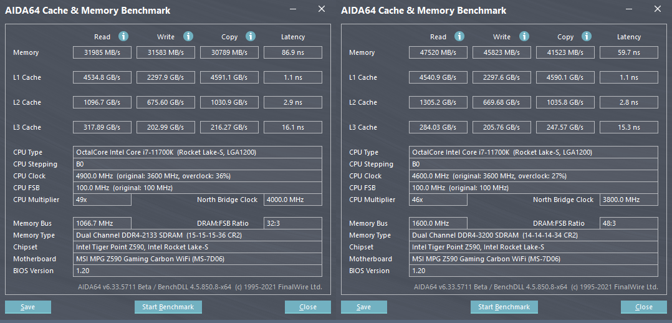This screenshot has width=672, height=323.
Task: Select Memory read value 47520 MB/s
Action: pyautogui.click(x=438, y=52)
